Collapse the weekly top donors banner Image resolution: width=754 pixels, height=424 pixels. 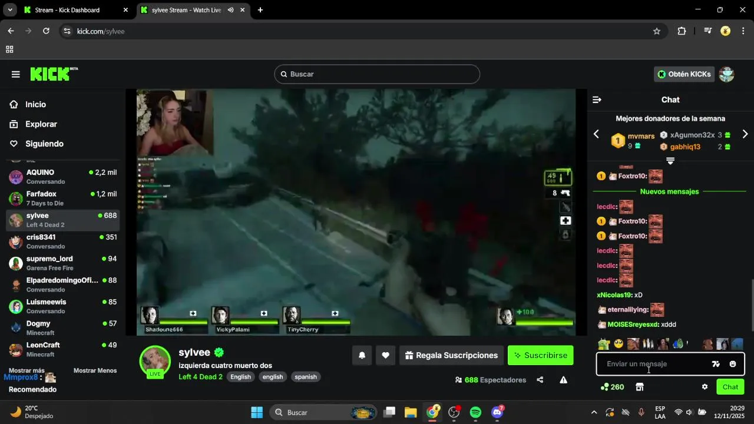(670, 161)
